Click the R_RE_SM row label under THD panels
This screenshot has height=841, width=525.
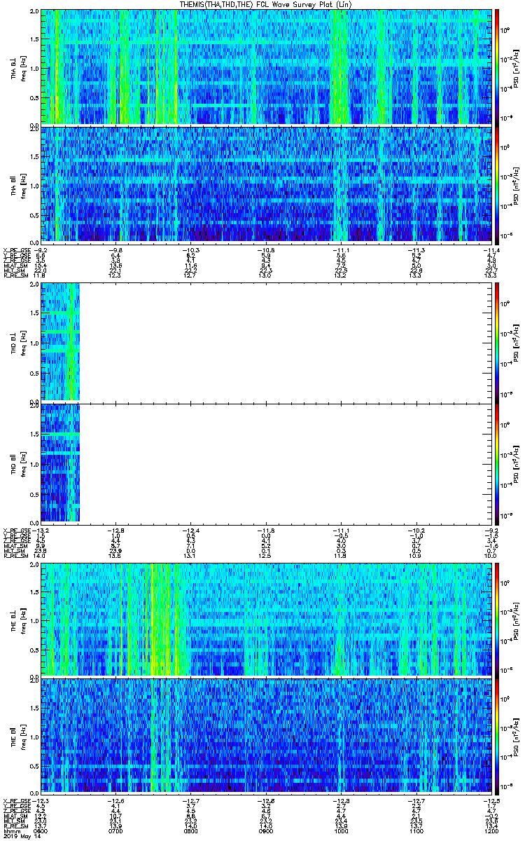tap(15, 556)
